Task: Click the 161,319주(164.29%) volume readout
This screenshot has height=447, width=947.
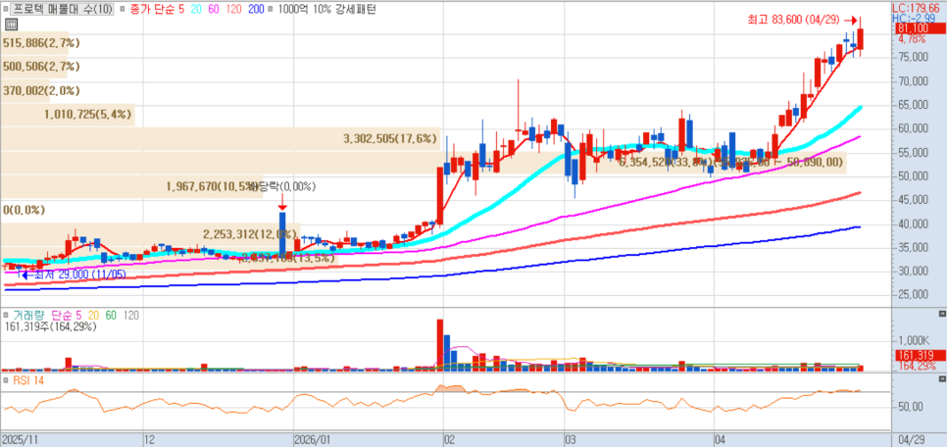Action: (x=50, y=326)
